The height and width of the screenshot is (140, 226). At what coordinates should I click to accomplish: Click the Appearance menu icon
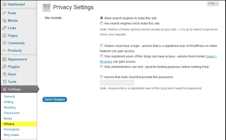tap(4, 59)
